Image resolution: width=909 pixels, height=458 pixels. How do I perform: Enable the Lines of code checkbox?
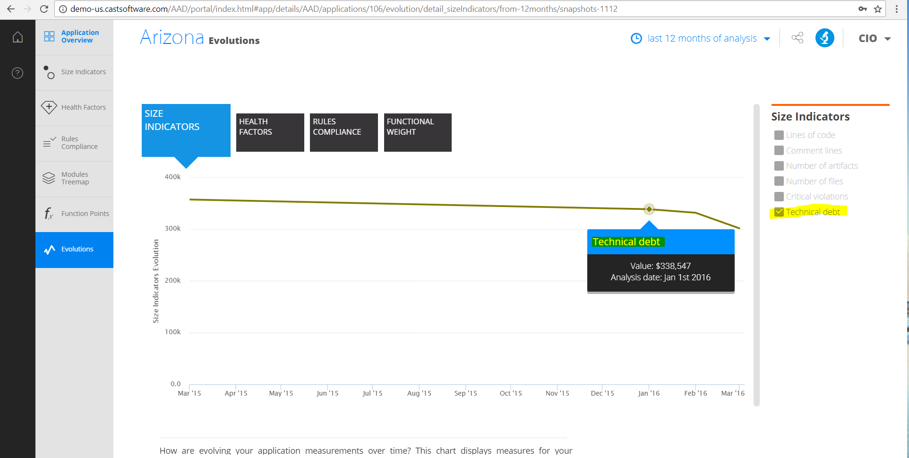(779, 135)
